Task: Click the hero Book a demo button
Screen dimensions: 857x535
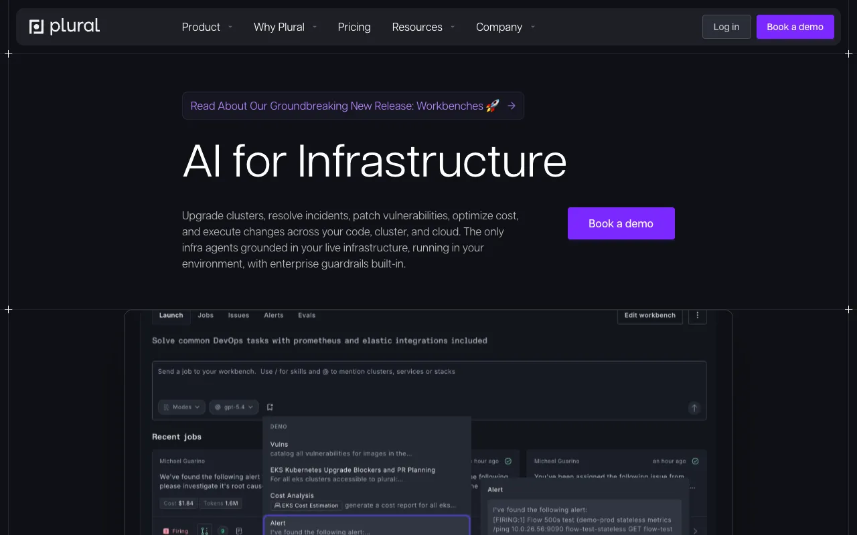Action: (621, 223)
